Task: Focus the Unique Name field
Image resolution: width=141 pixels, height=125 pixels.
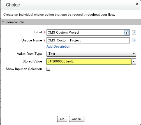Action: [88, 40]
